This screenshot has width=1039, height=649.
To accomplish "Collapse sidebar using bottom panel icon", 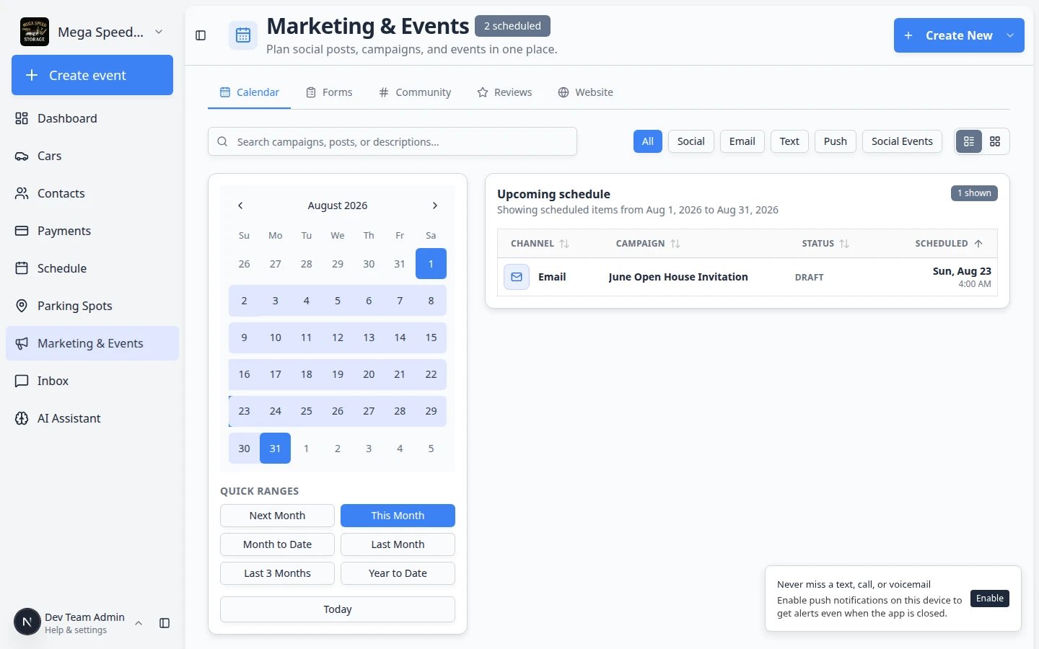I will coord(165,623).
